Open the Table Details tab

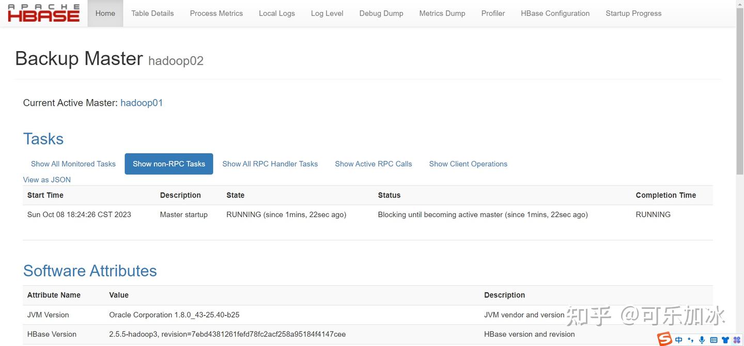pyautogui.click(x=152, y=13)
